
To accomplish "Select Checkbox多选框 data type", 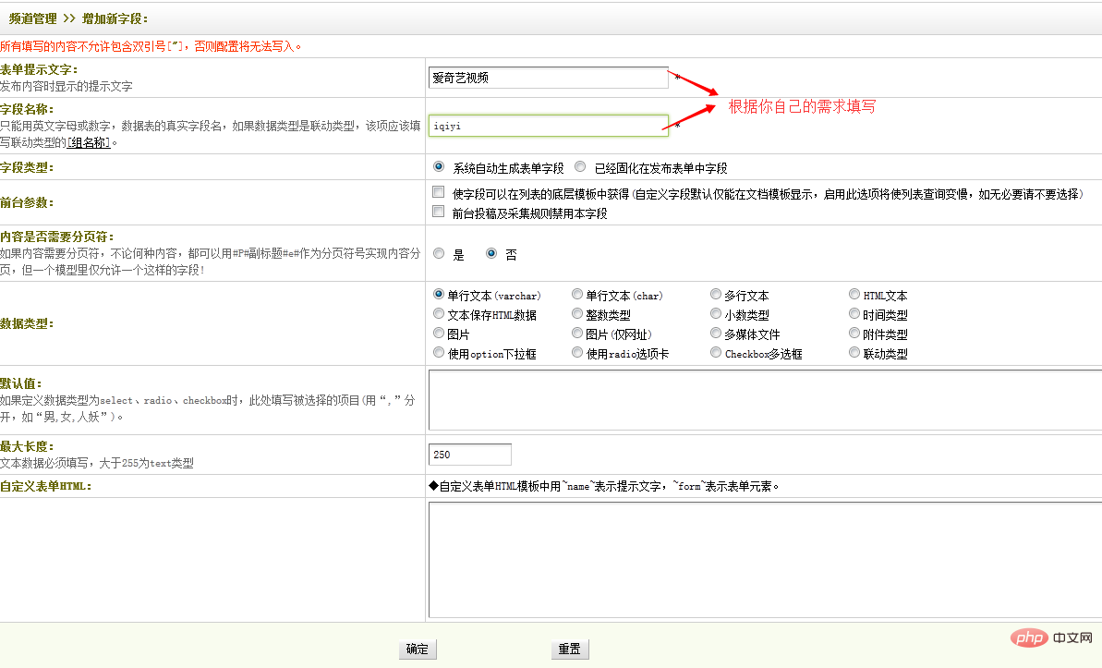I will [x=716, y=352].
